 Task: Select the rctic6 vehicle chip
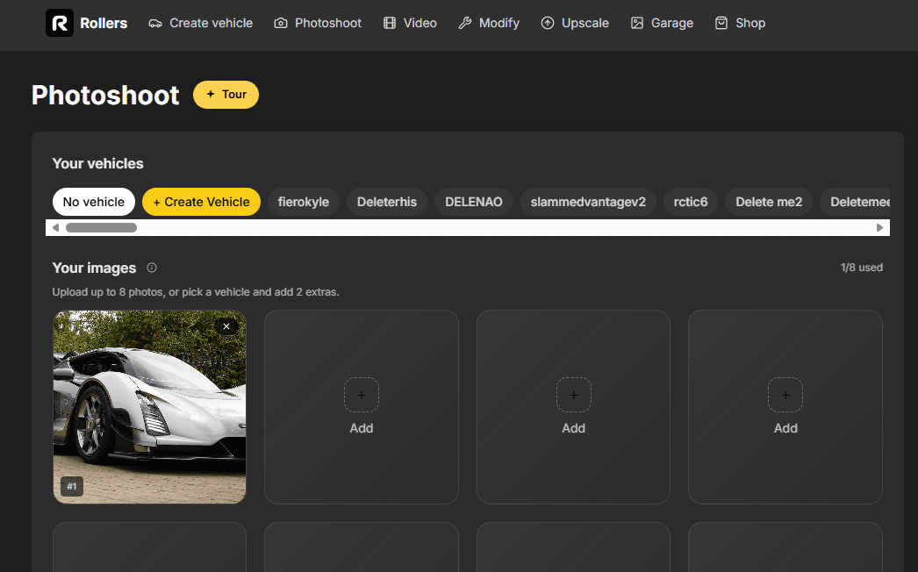tap(691, 202)
